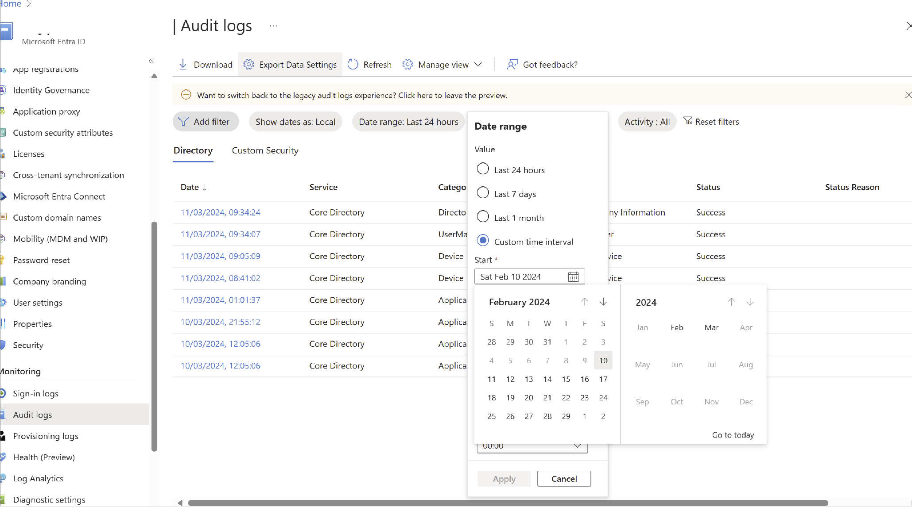Viewport: 912px width, 507px height.
Task: Click the Manage view gear icon
Action: coord(407,65)
